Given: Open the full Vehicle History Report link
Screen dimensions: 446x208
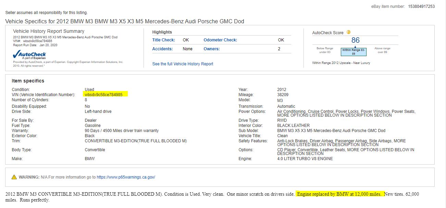Looking at the screenshot, I should [x=183, y=64].
